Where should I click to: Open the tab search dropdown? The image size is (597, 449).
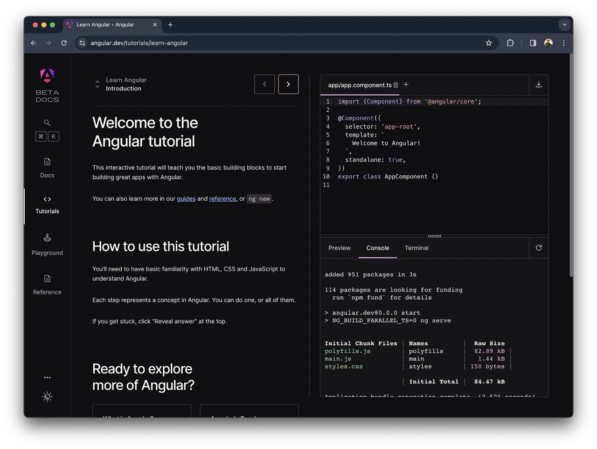pos(564,25)
